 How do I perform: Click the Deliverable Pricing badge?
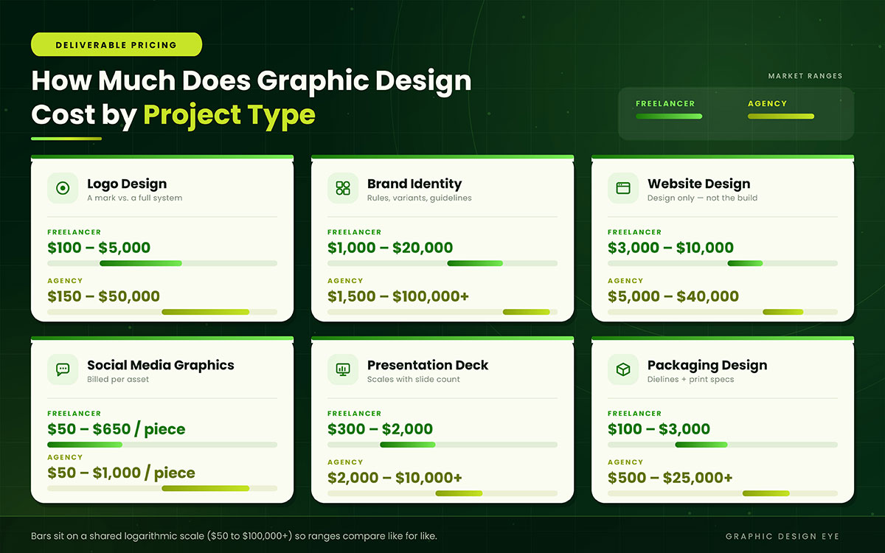pyautogui.click(x=117, y=45)
